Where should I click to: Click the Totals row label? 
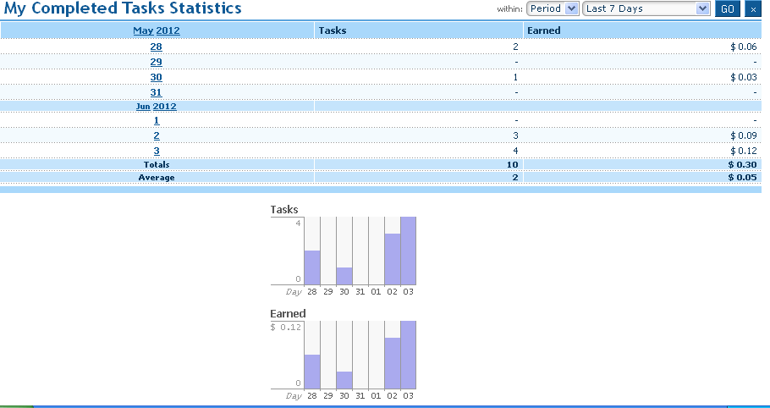(x=157, y=164)
